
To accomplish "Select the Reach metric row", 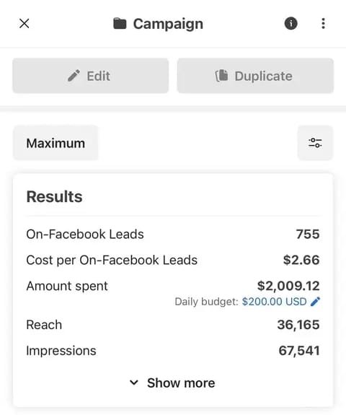I will coord(173,325).
